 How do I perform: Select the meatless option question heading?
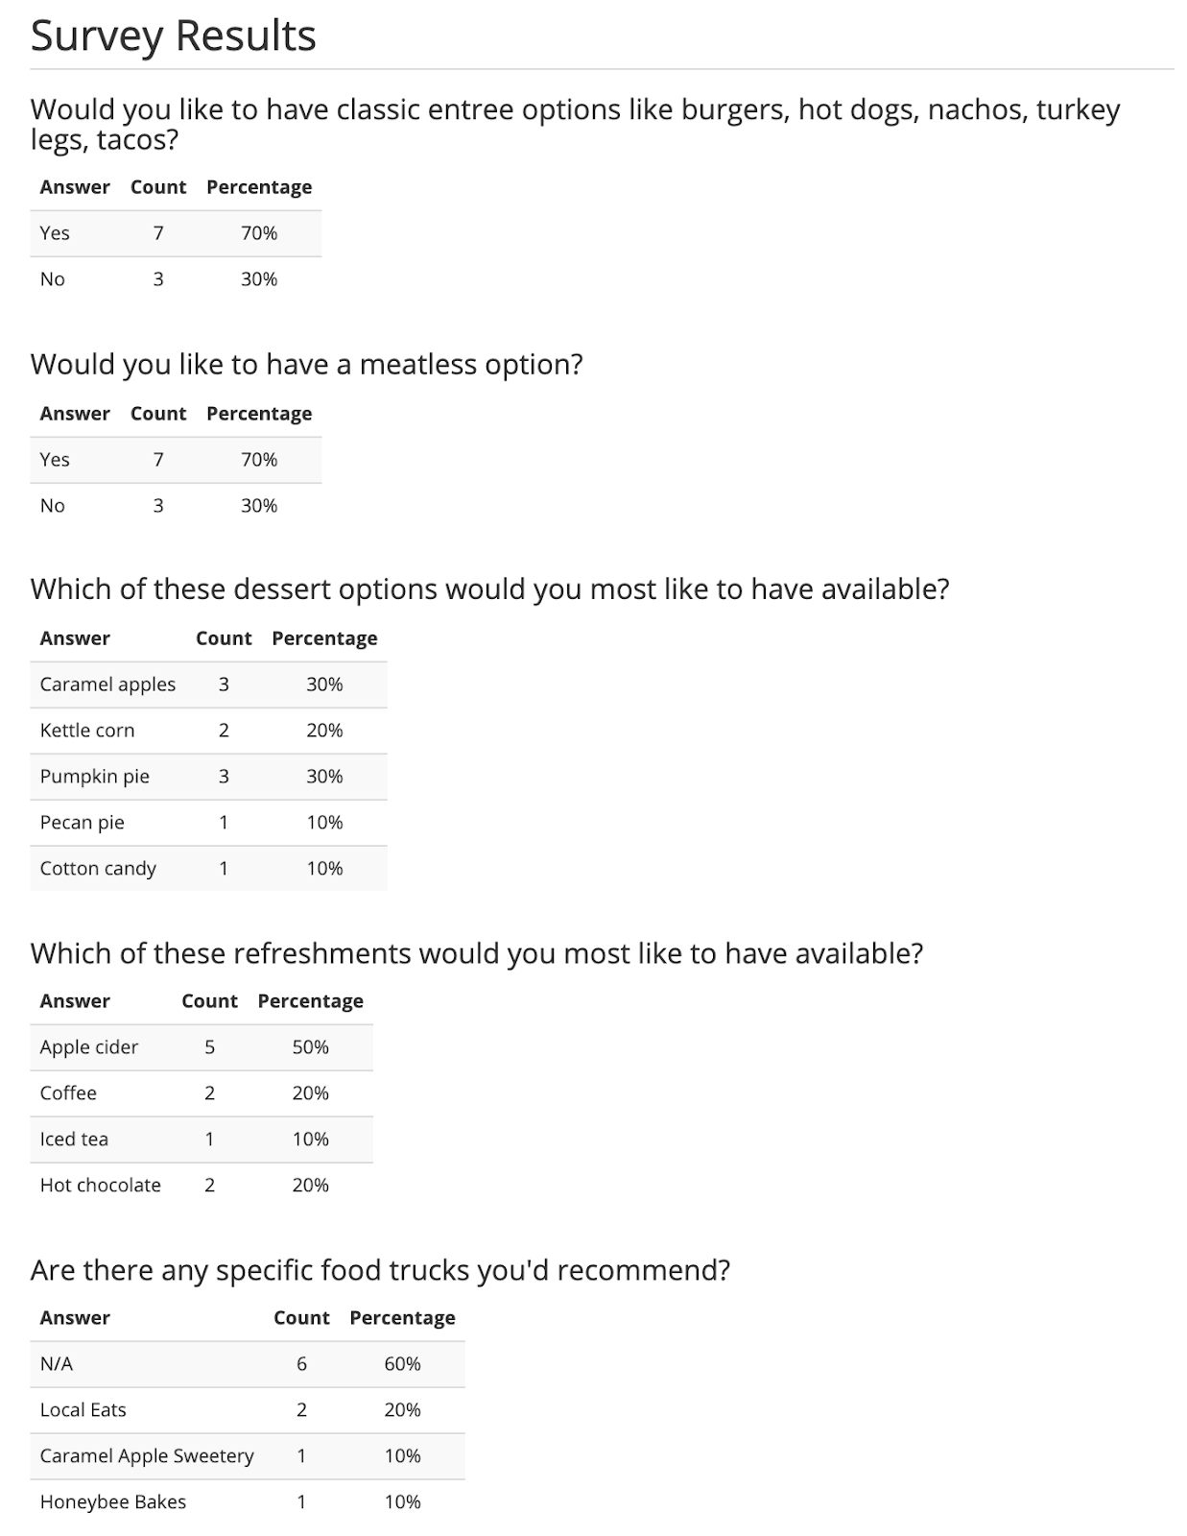[x=307, y=365]
